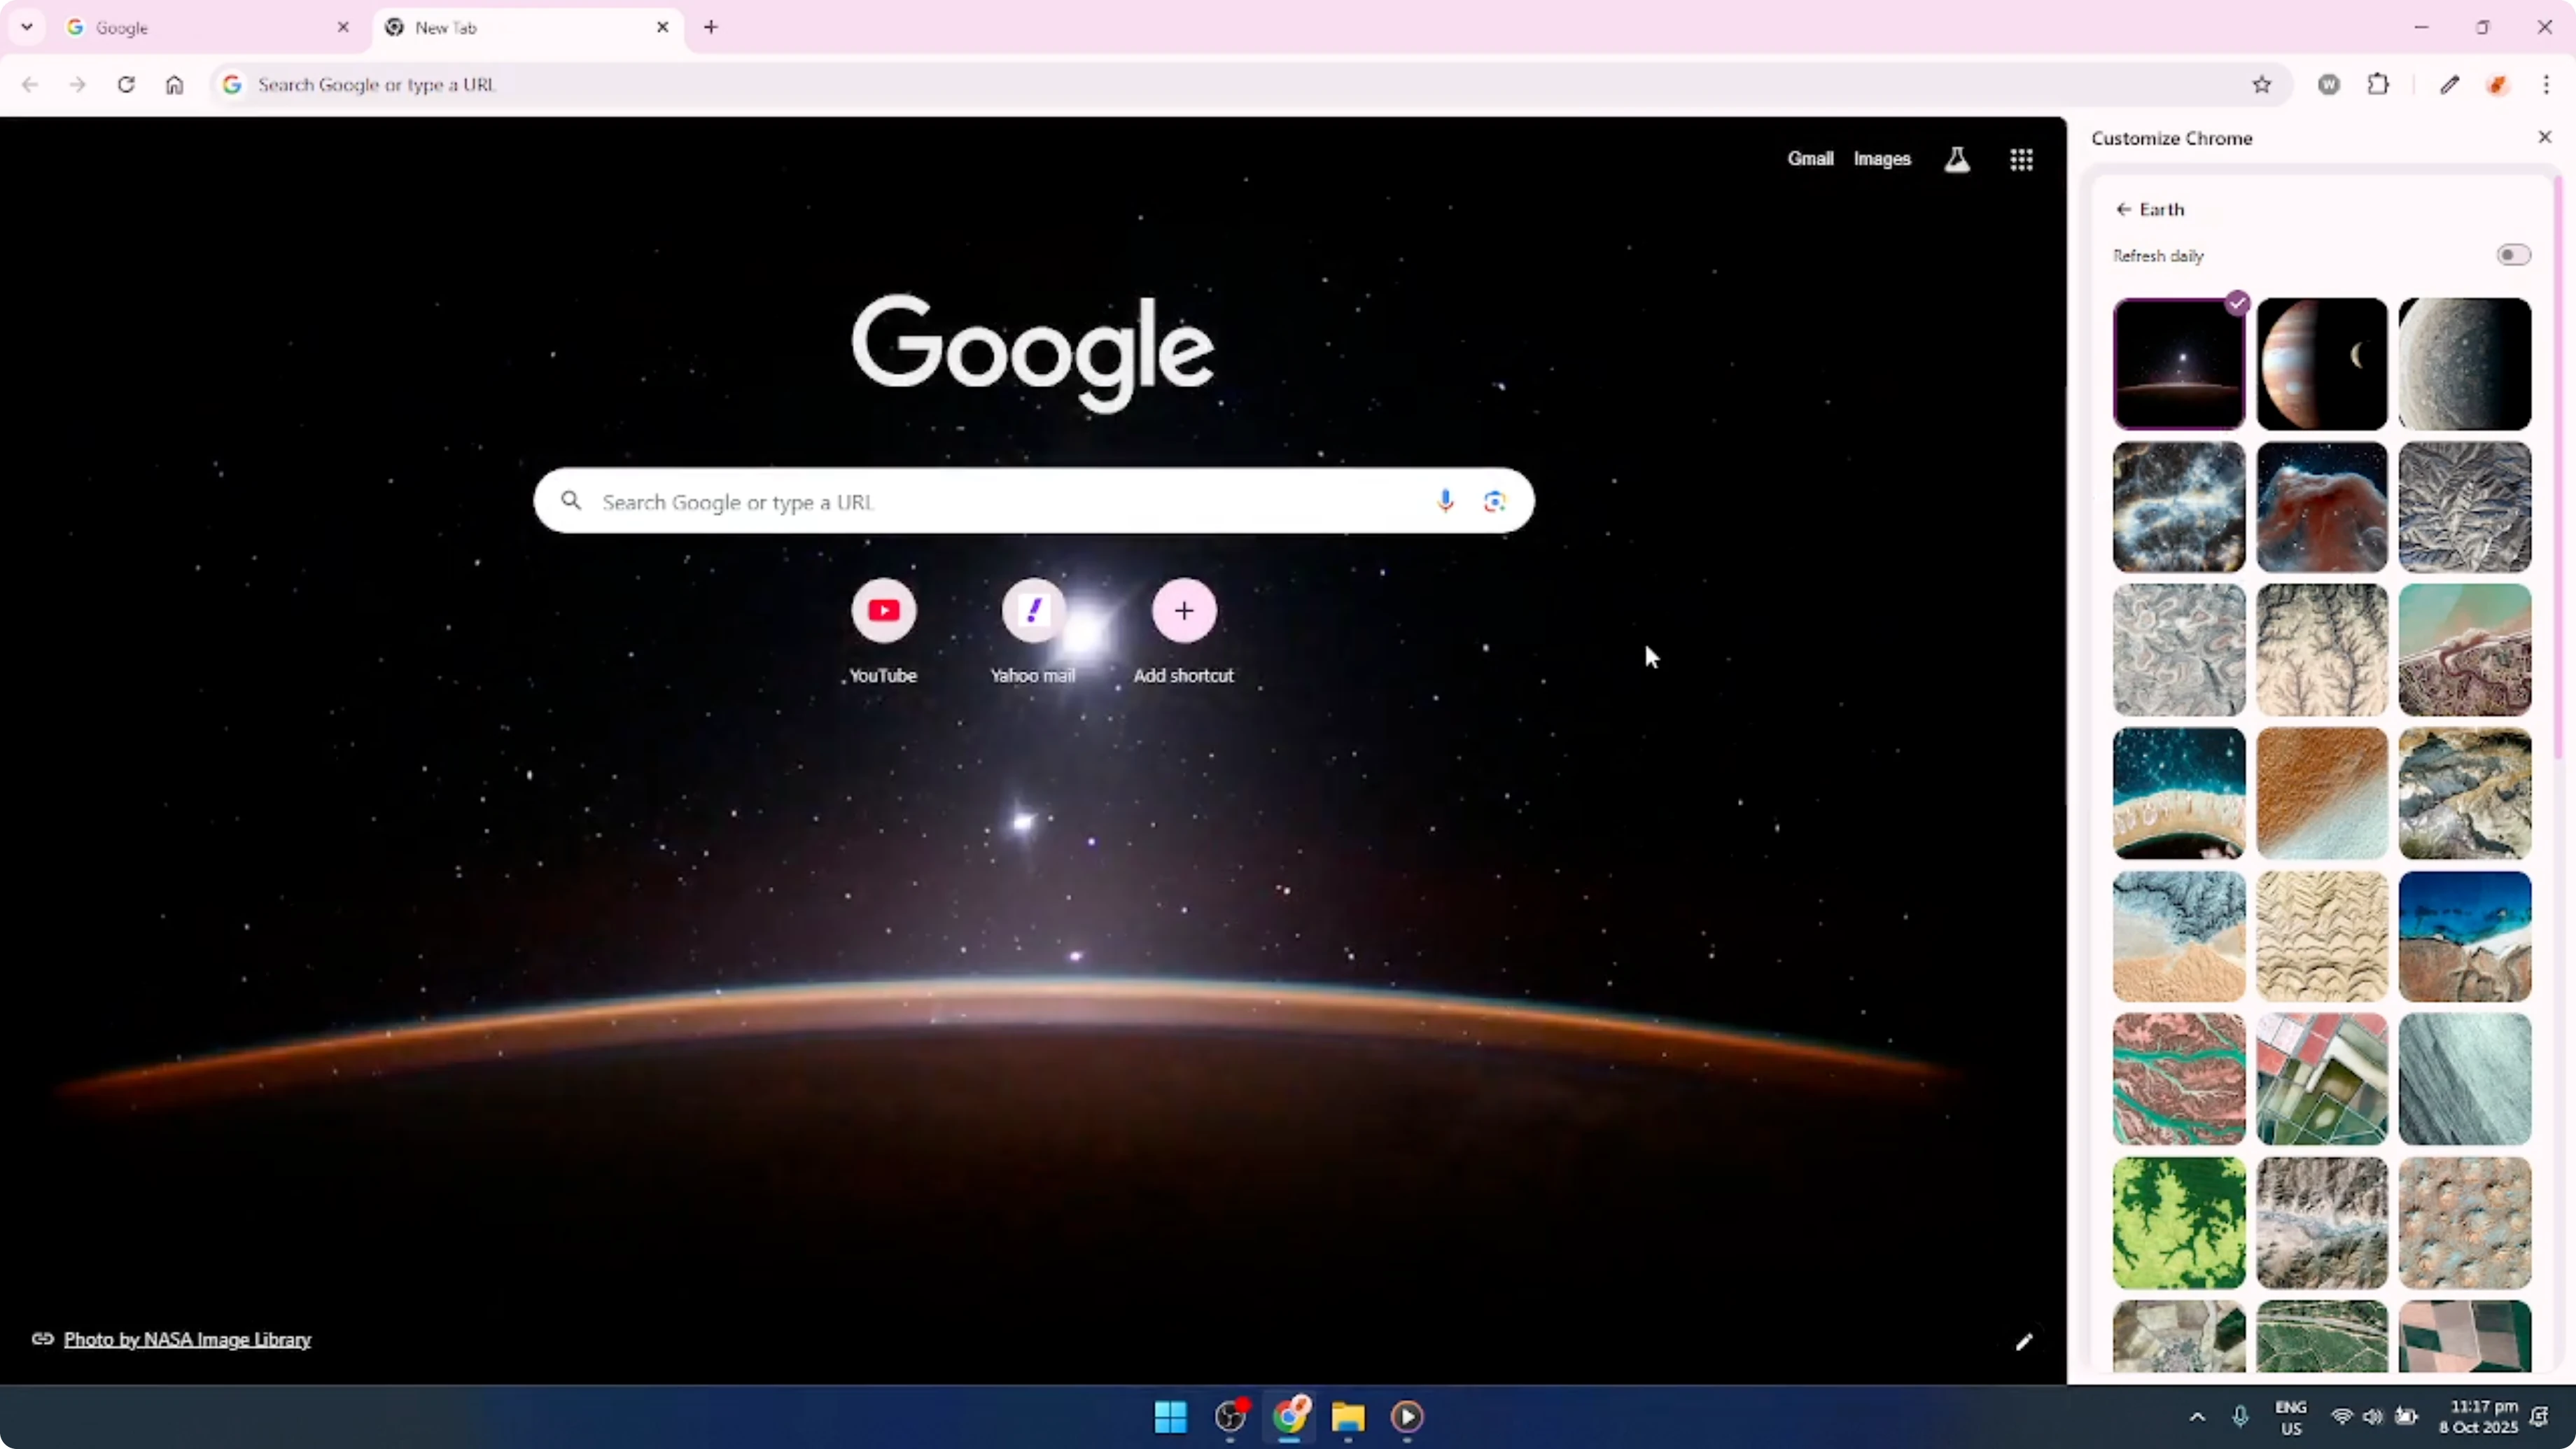Go back from Earth collection
This screenshot has height=1449, width=2576.
click(x=2123, y=209)
